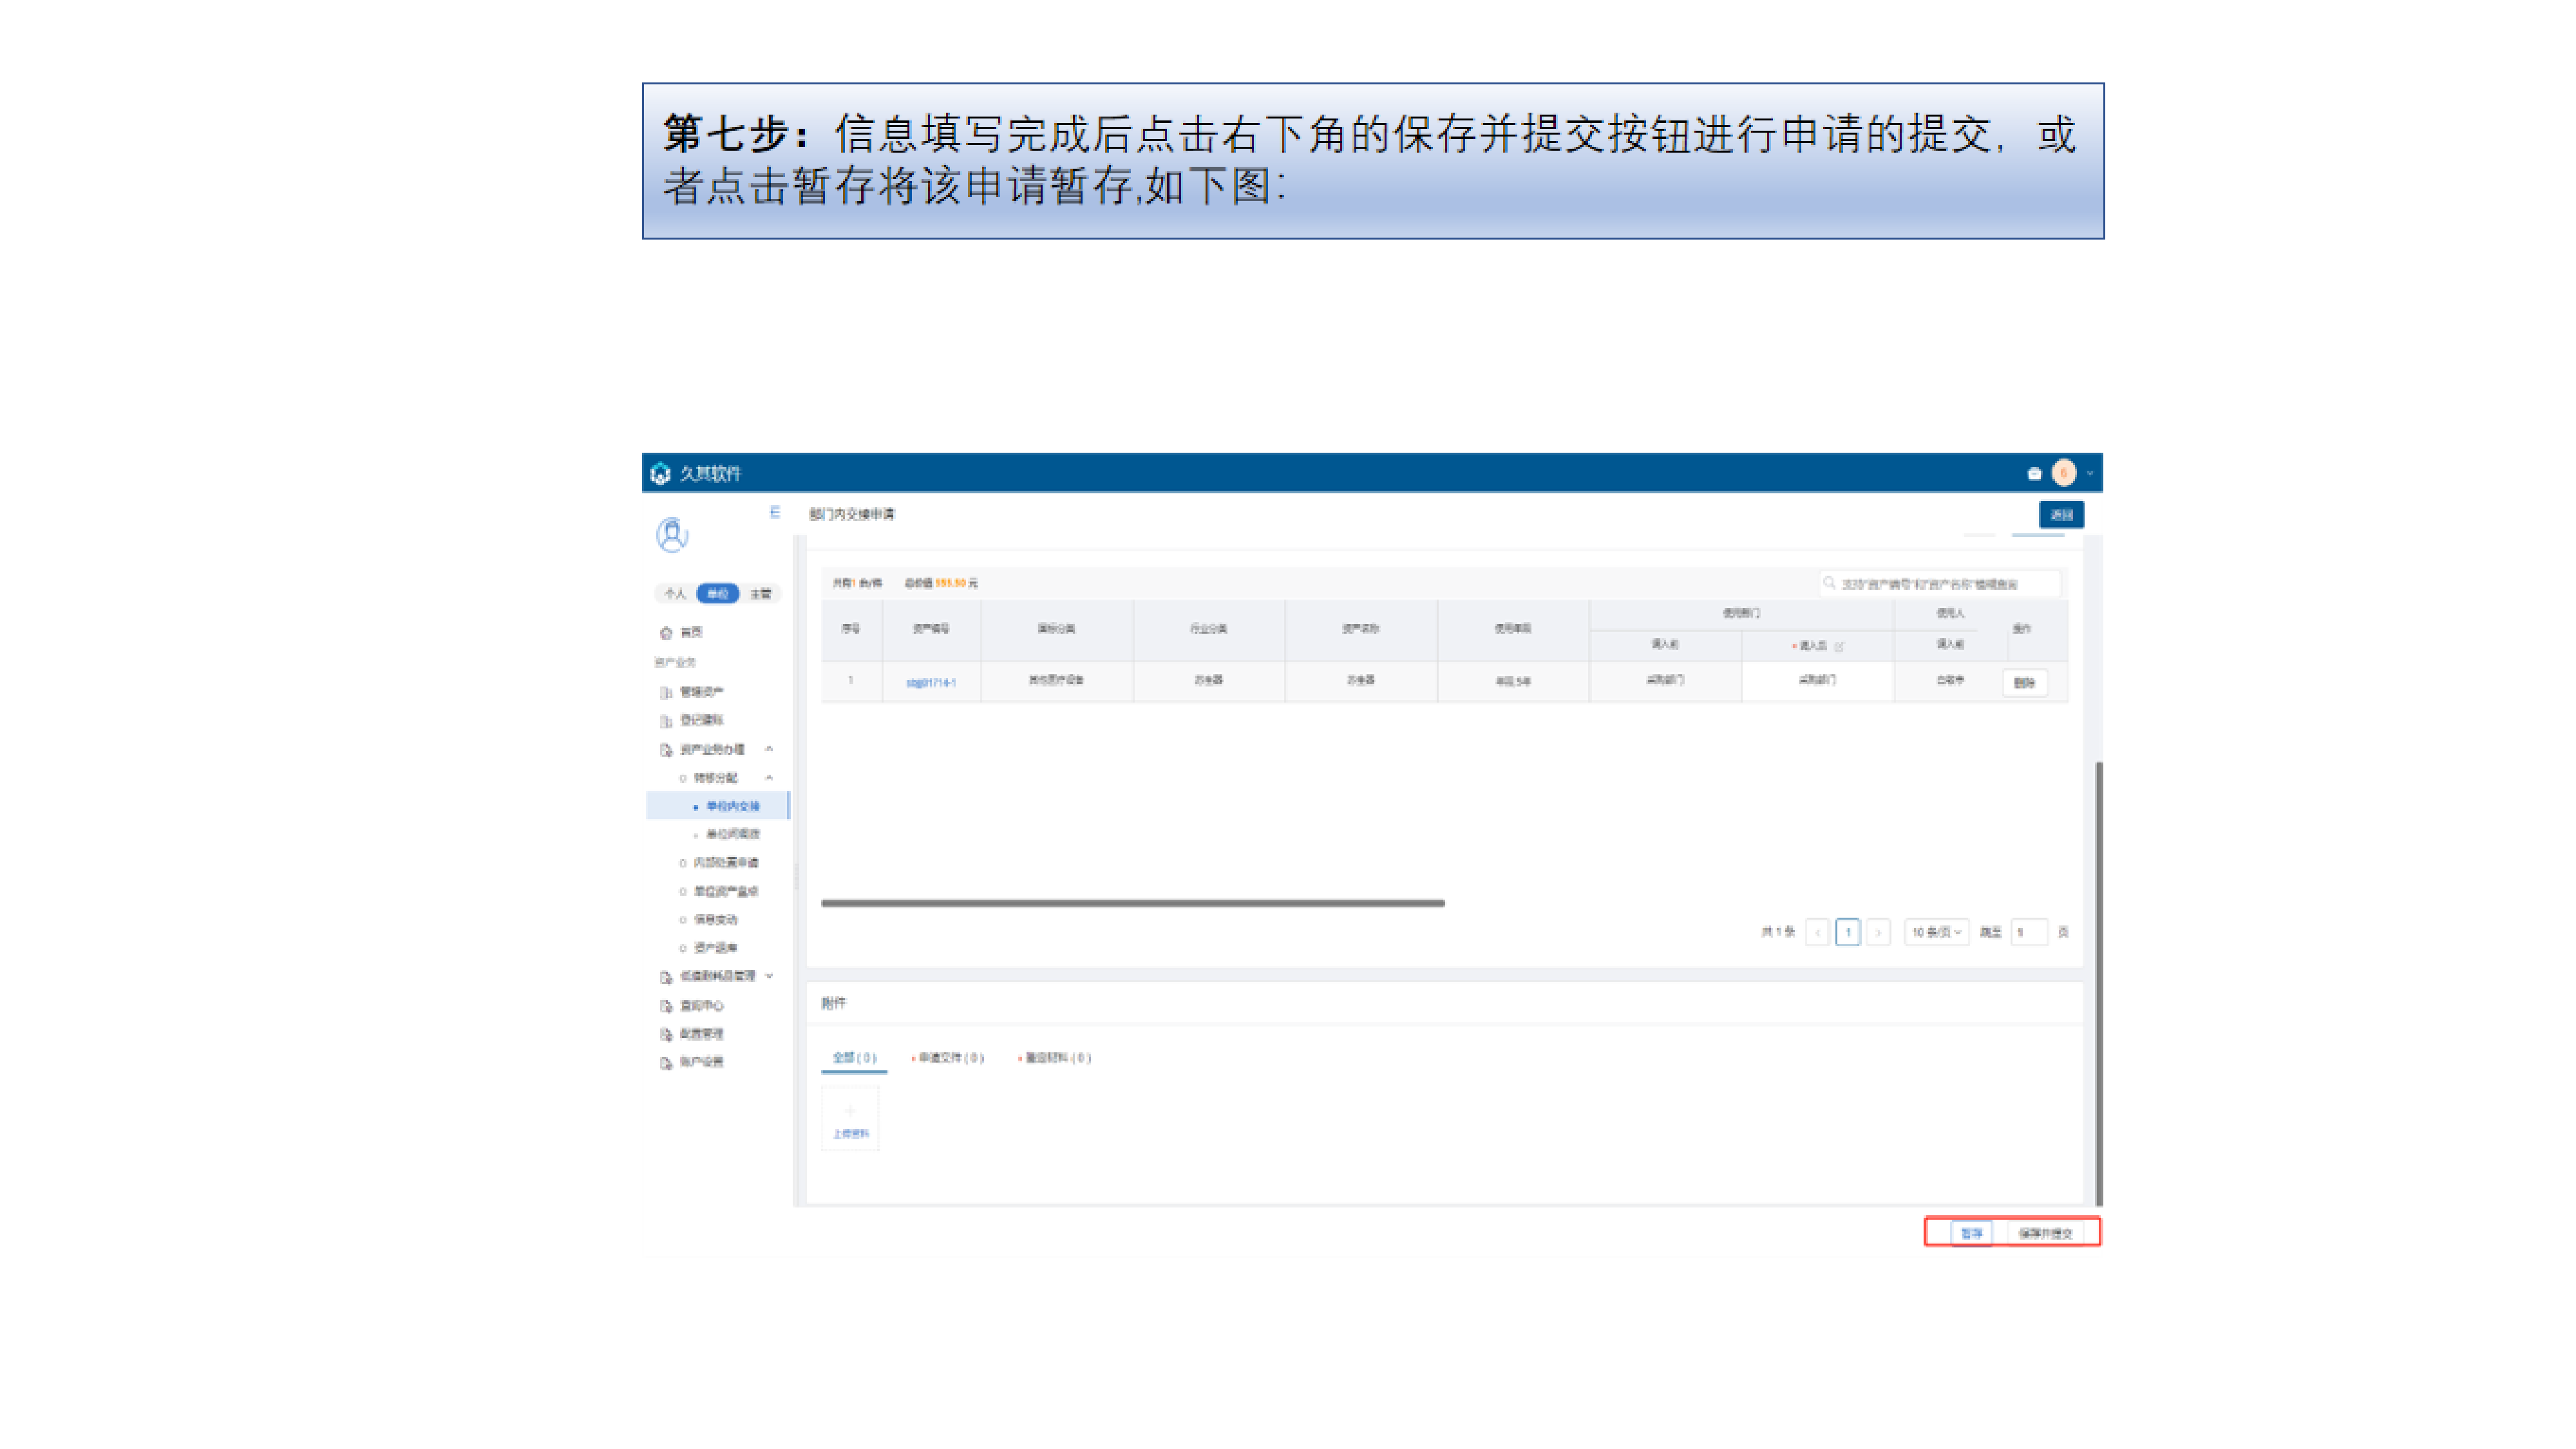
Task: Click the edit icon beside 调入后 column
Action: [1839, 646]
